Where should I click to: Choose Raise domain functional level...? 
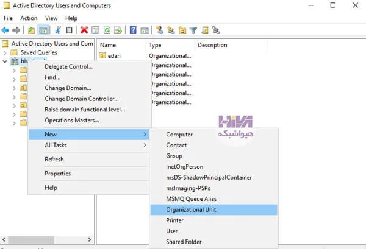click(88, 110)
